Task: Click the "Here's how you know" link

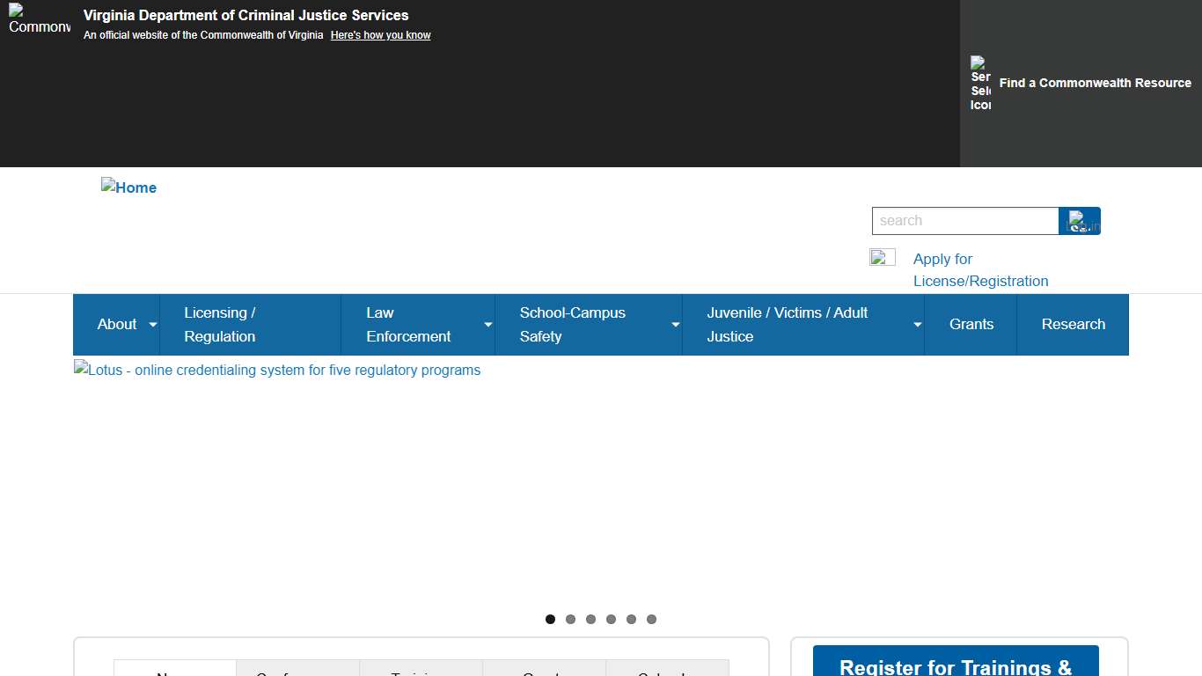Action: (x=380, y=35)
